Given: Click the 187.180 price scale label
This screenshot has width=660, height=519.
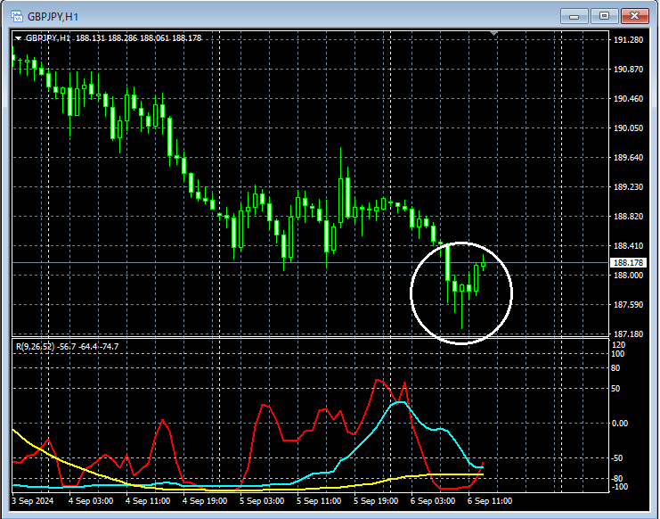Looking at the screenshot, I should tap(628, 334).
